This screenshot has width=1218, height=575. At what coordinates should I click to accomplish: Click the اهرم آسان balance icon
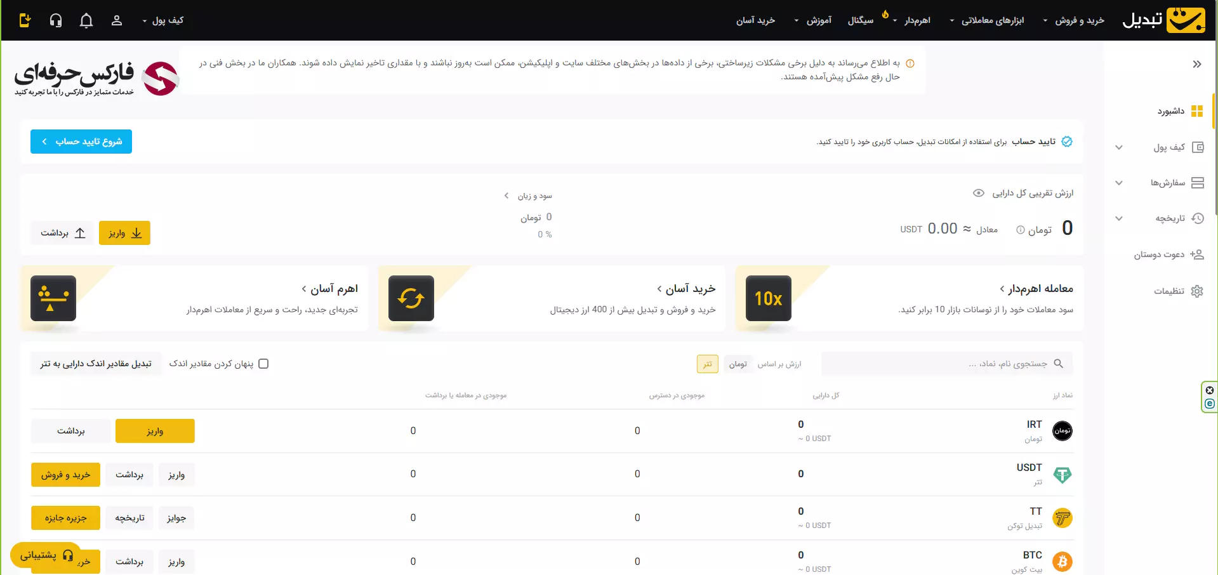point(53,298)
